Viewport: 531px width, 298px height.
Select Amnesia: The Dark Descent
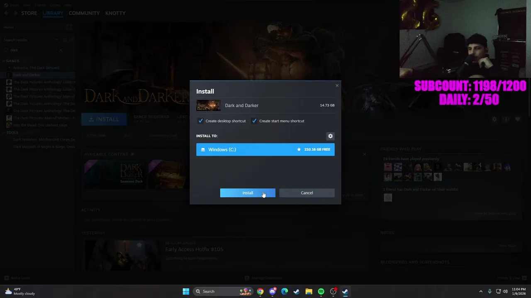point(36,68)
